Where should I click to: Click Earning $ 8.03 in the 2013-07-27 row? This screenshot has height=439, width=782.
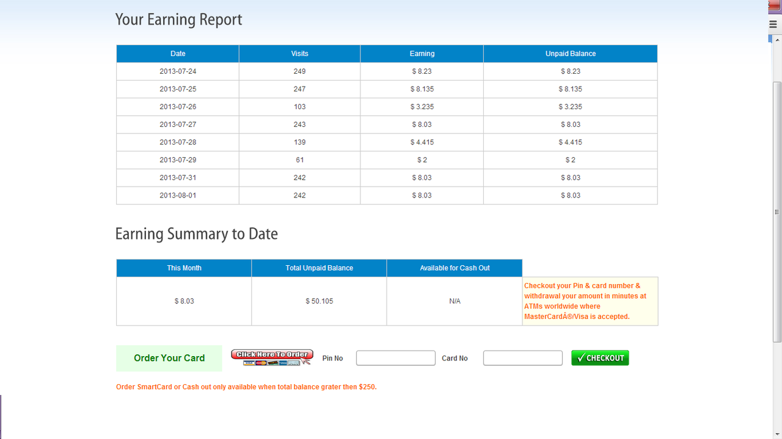coord(422,124)
